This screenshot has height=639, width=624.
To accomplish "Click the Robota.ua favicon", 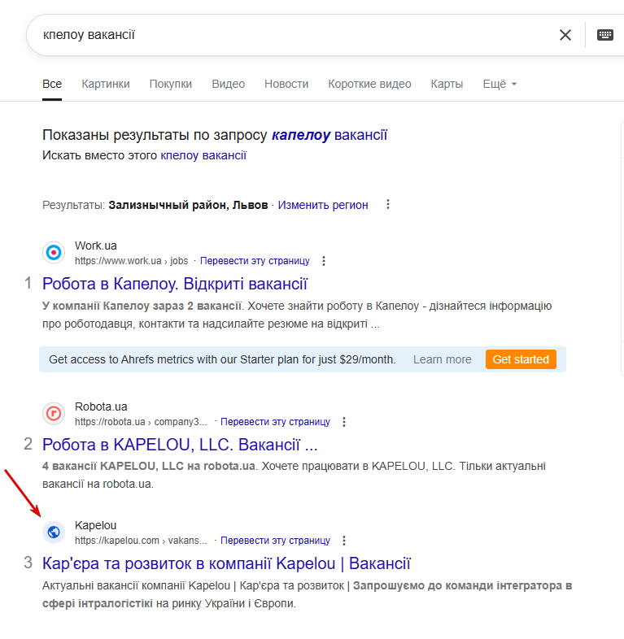I will click(54, 414).
